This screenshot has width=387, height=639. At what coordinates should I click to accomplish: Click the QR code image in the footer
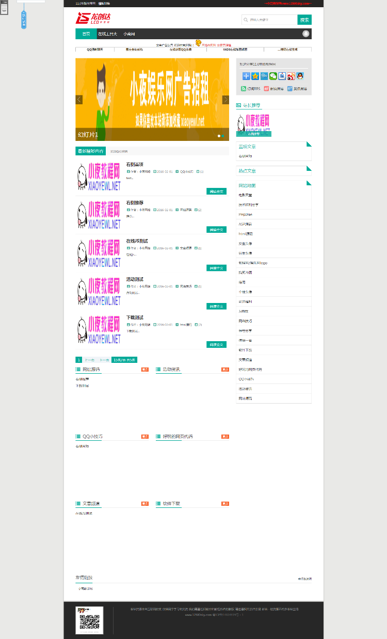89,620
